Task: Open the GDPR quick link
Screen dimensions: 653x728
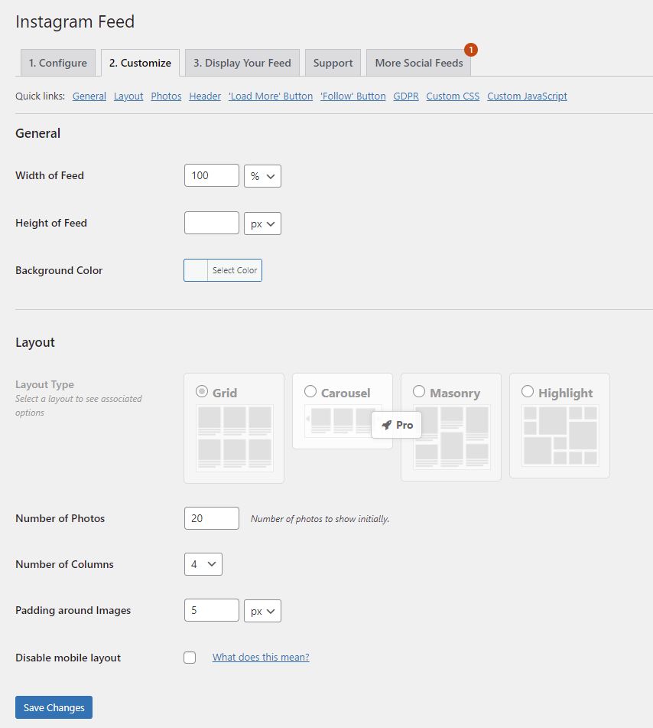Action: [x=406, y=96]
